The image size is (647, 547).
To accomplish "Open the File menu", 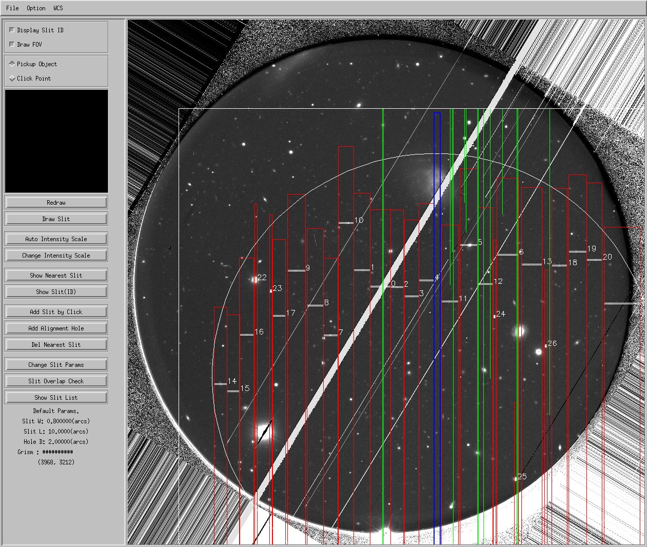I will 12,8.
